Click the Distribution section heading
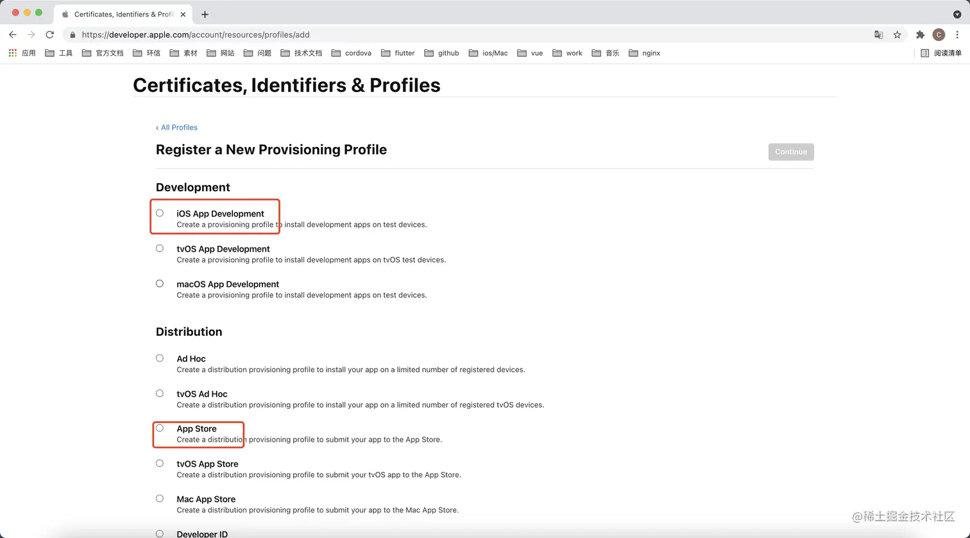 [189, 332]
